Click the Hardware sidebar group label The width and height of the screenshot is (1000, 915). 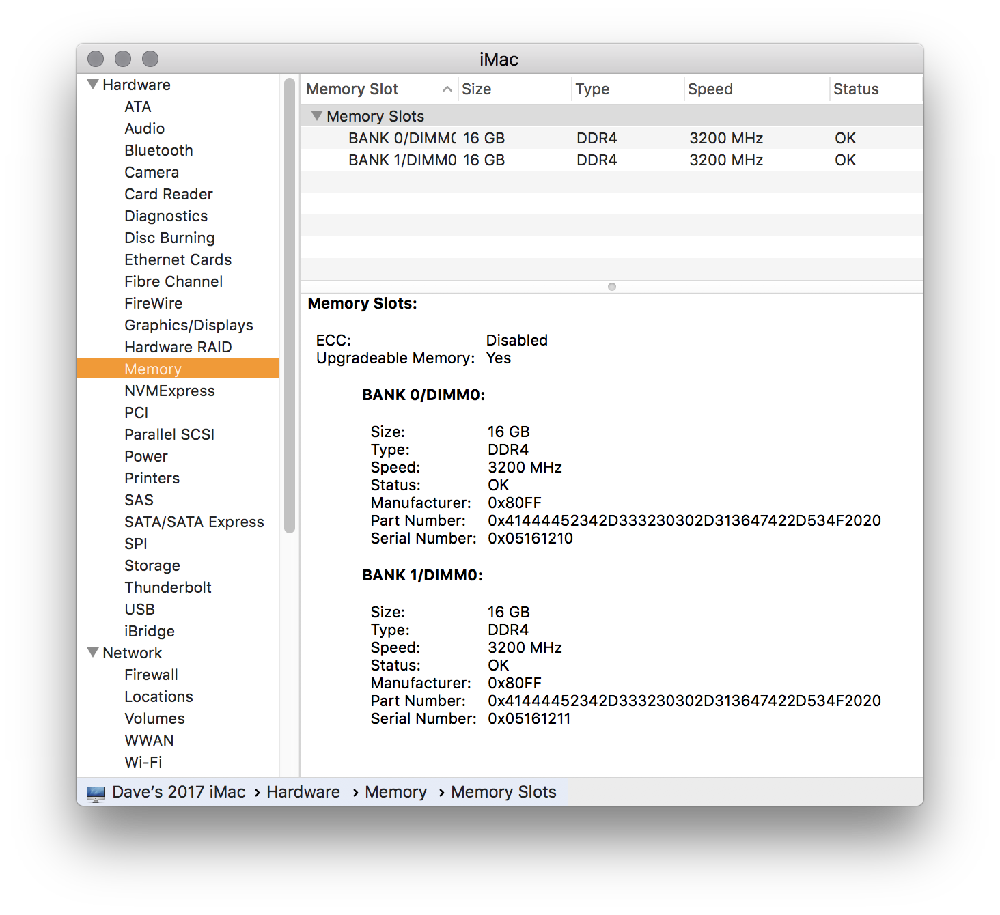point(137,85)
